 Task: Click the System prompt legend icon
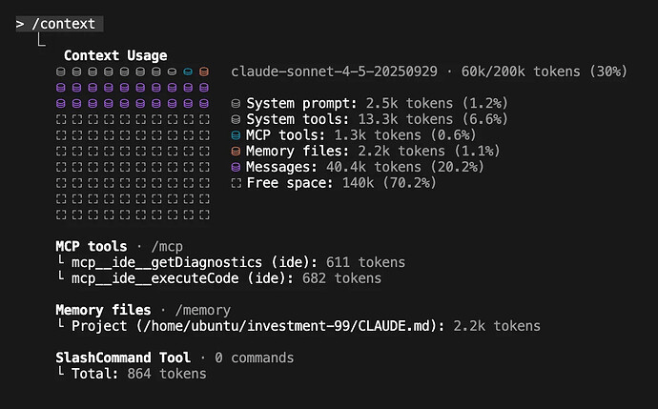click(x=236, y=103)
